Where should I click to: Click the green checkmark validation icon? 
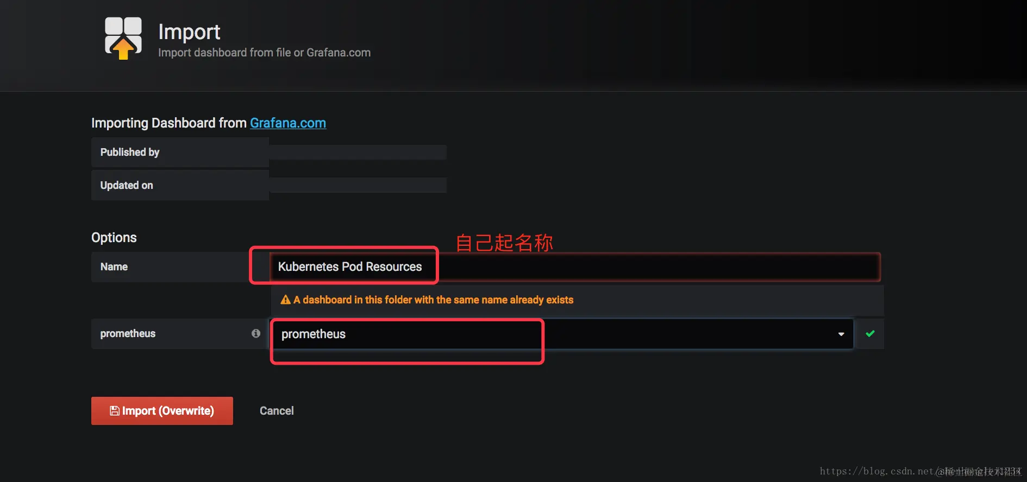[x=870, y=334]
